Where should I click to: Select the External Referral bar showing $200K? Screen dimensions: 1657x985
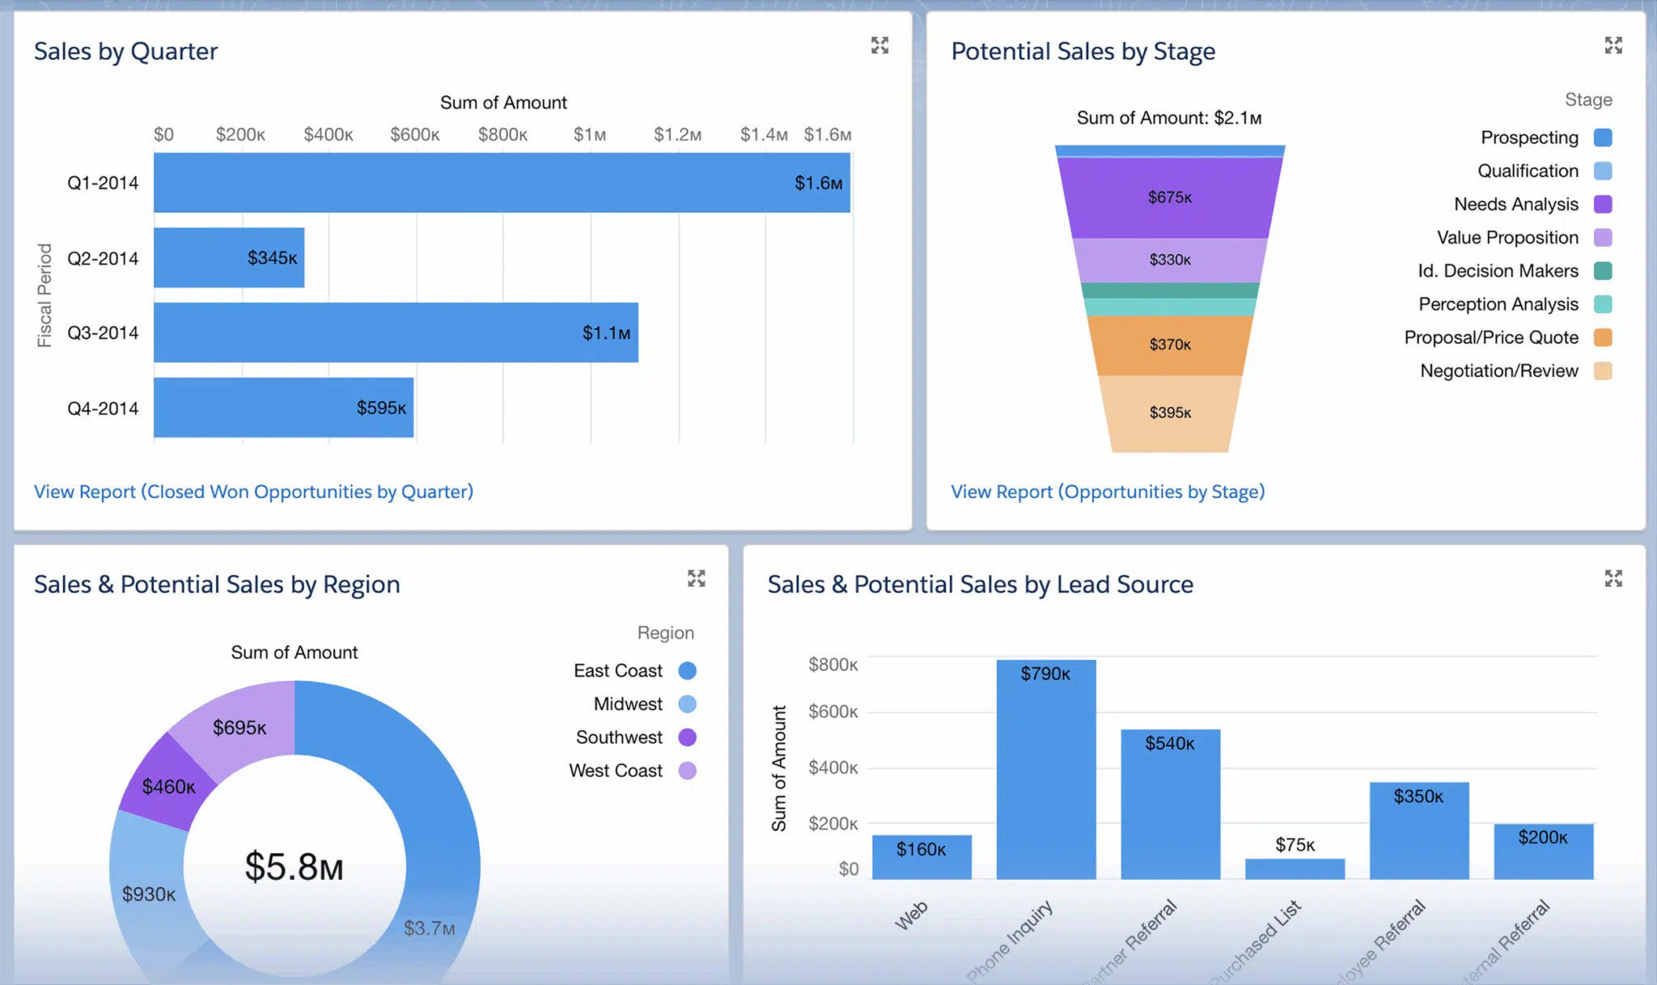[x=1544, y=852]
